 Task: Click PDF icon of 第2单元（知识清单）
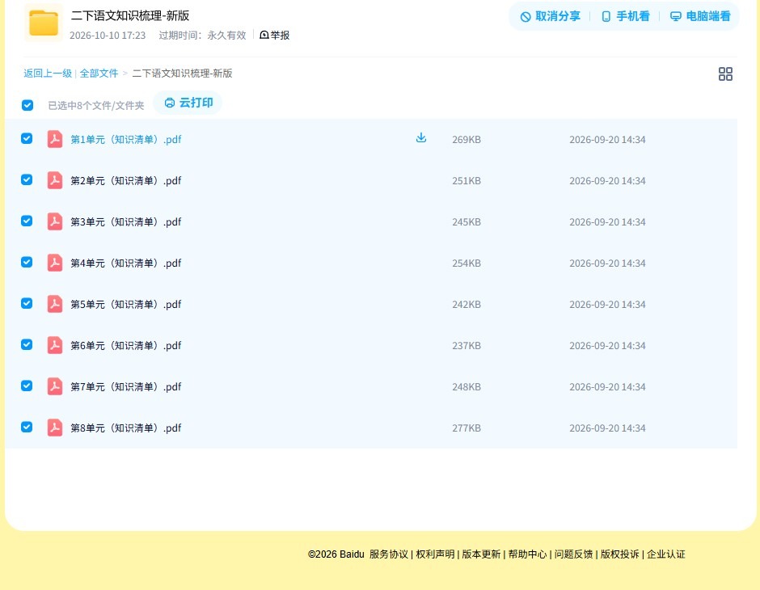pyautogui.click(x=55, y=180)
